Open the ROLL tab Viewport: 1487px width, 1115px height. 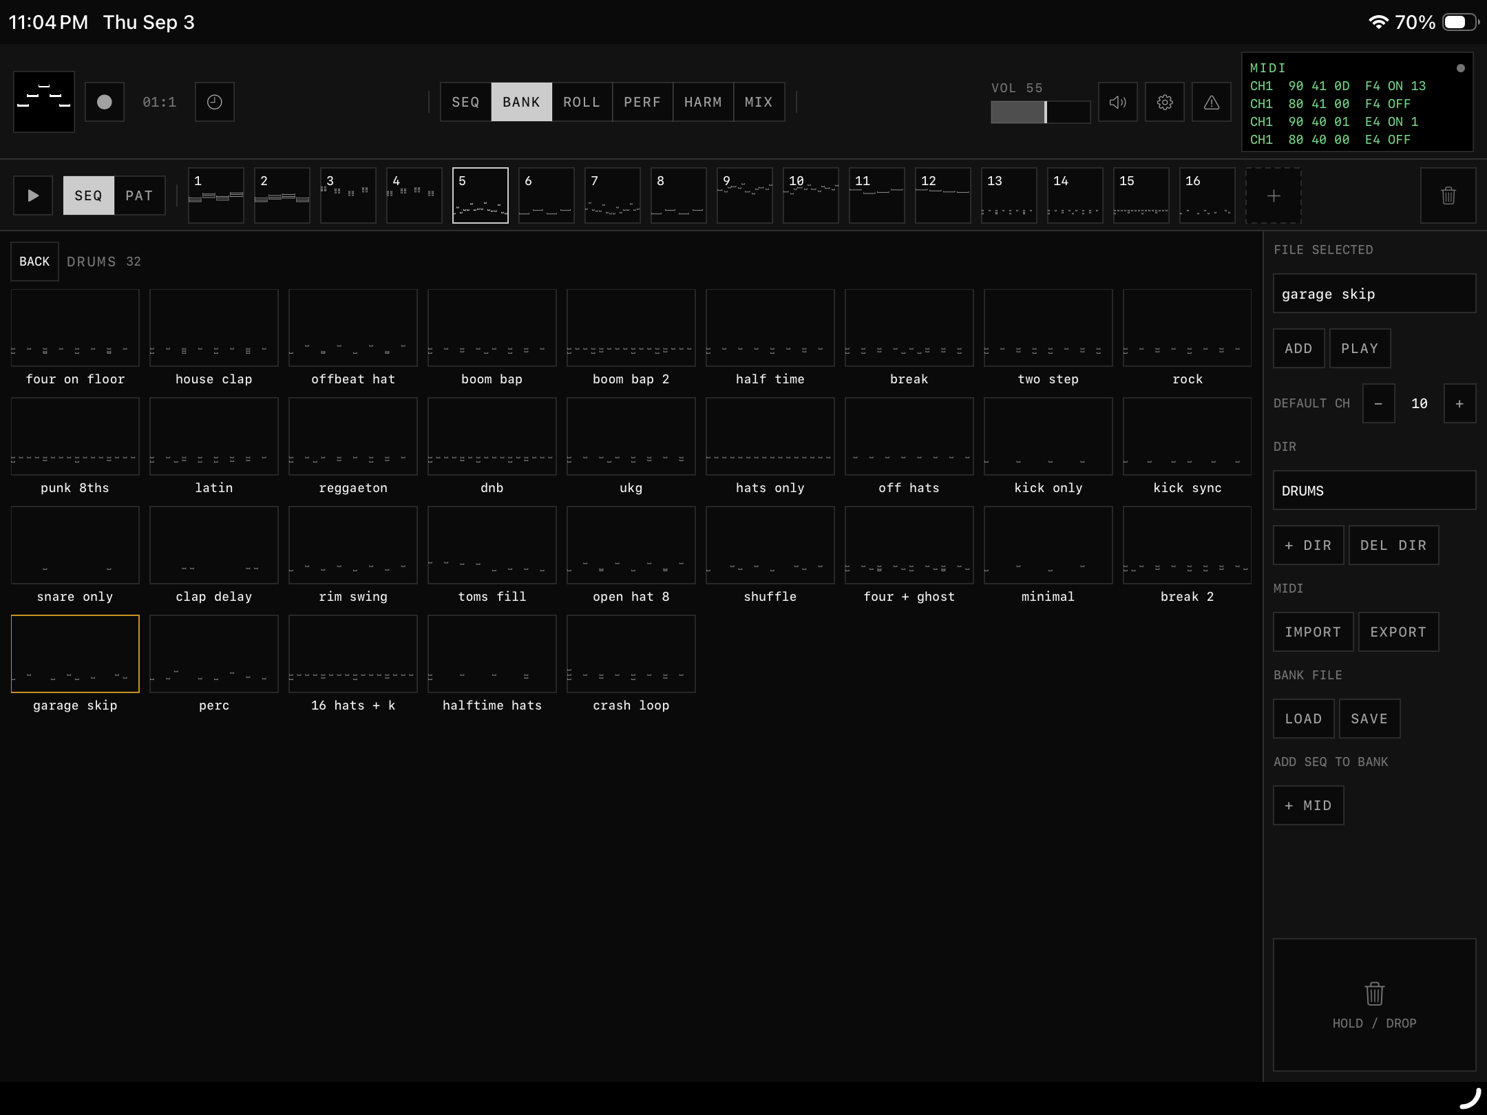tap(582, 102)
